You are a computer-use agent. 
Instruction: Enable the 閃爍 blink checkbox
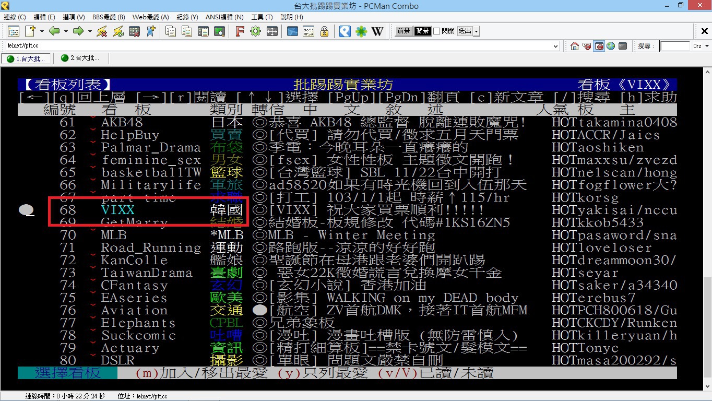pyautogui.click(x=437, y=31)
